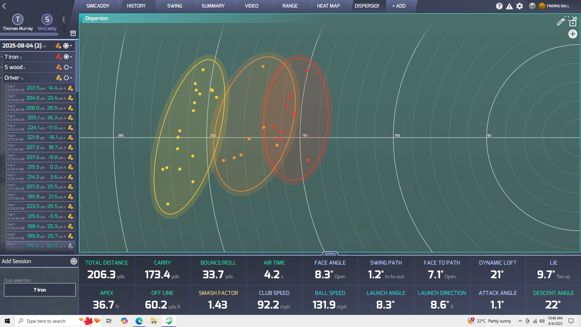Click the orange cluster color icon on 5 wood
The width and height of the screenshot is (581, 327).
[59, 67]
